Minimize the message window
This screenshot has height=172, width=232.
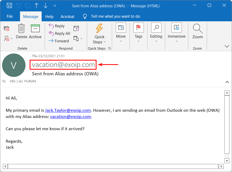pos(195,5)
